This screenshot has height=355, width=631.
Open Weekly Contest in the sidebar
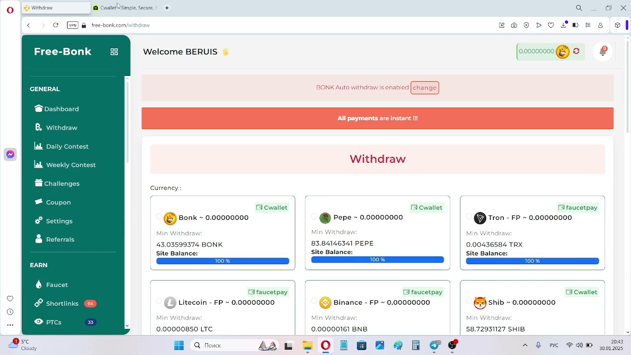[65, 165]
